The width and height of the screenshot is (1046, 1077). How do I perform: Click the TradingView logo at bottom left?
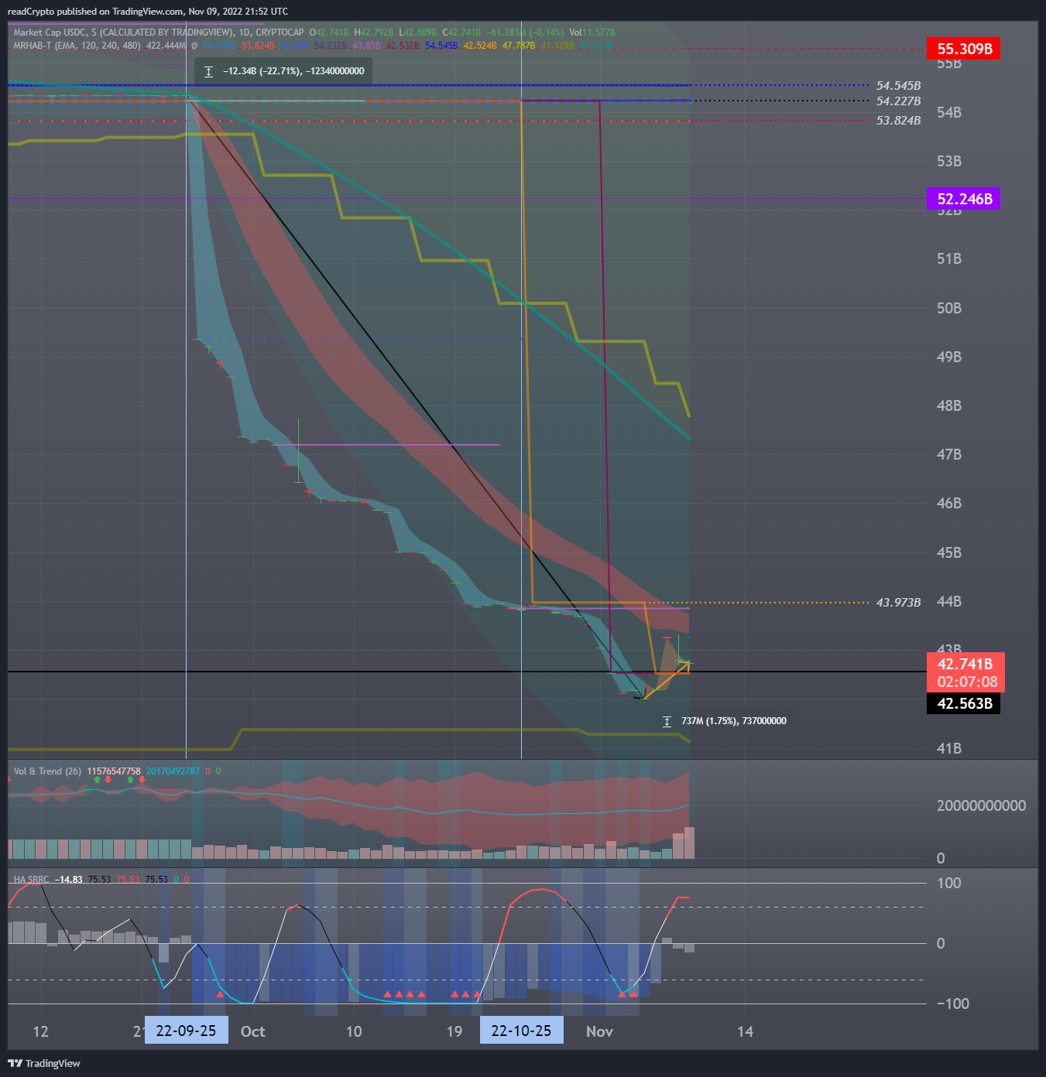(x=44, y=1063)
